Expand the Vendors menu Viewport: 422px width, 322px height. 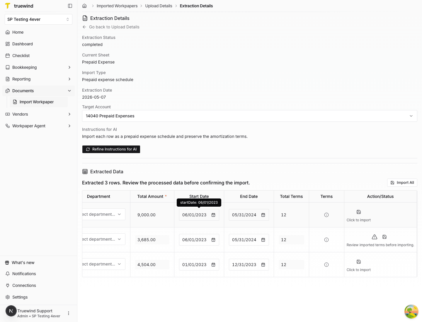point(38,114)
